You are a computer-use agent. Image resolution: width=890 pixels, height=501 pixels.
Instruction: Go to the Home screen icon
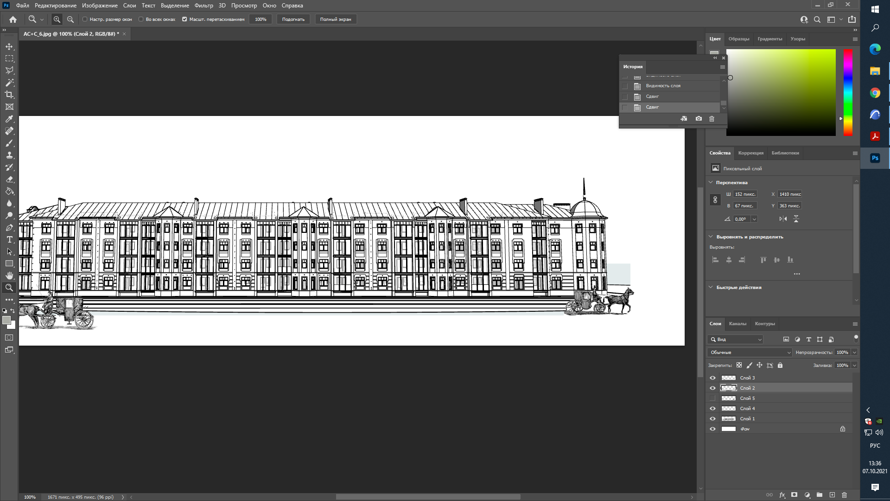[x=13, y=19]
